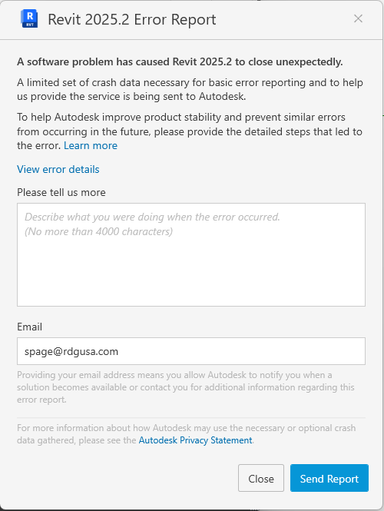The height and width of the screenshot is (511, 384).
Task: Click the limited set of crash data paragraph
Action: [x=190, y=89]
